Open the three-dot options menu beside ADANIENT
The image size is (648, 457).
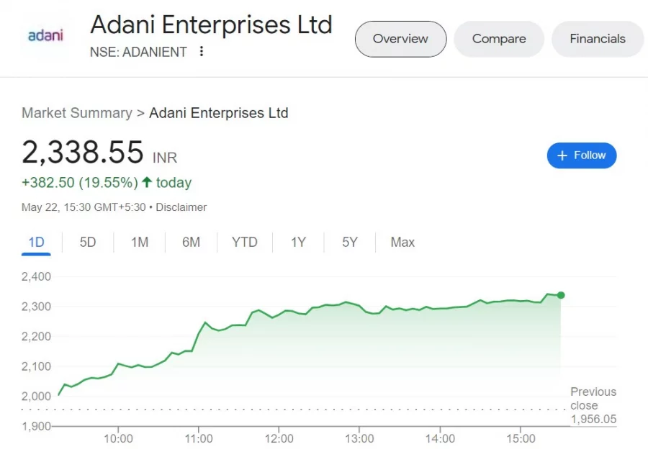[x=202, y=52]
